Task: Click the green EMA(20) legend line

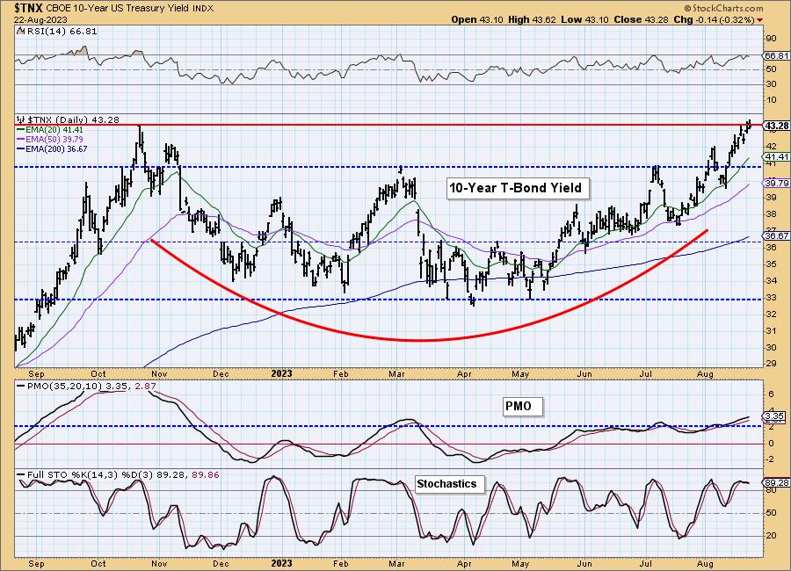Action: tap(21, 130)
